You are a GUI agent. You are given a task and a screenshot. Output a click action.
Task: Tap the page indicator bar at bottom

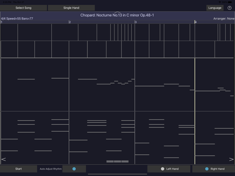click(117, 162)
